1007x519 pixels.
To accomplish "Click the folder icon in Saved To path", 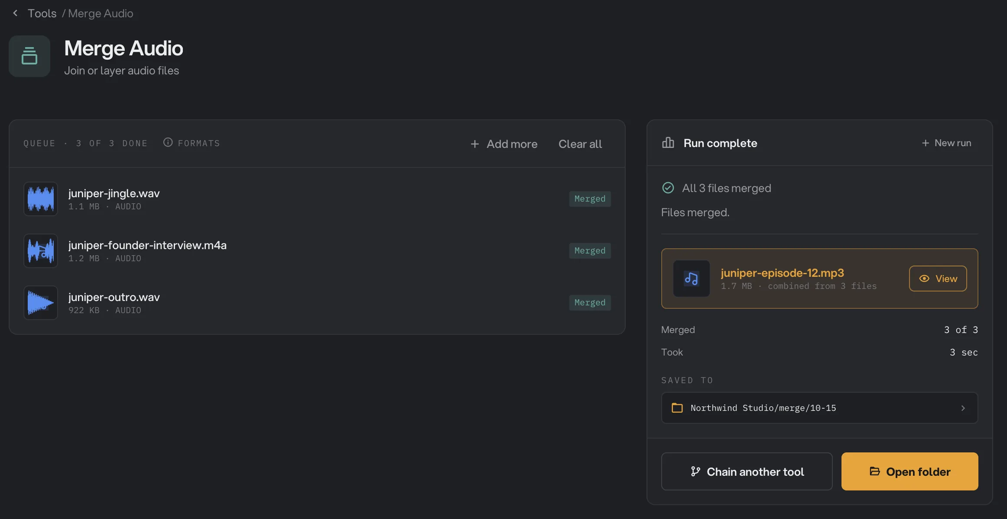I will click(677, 408).
